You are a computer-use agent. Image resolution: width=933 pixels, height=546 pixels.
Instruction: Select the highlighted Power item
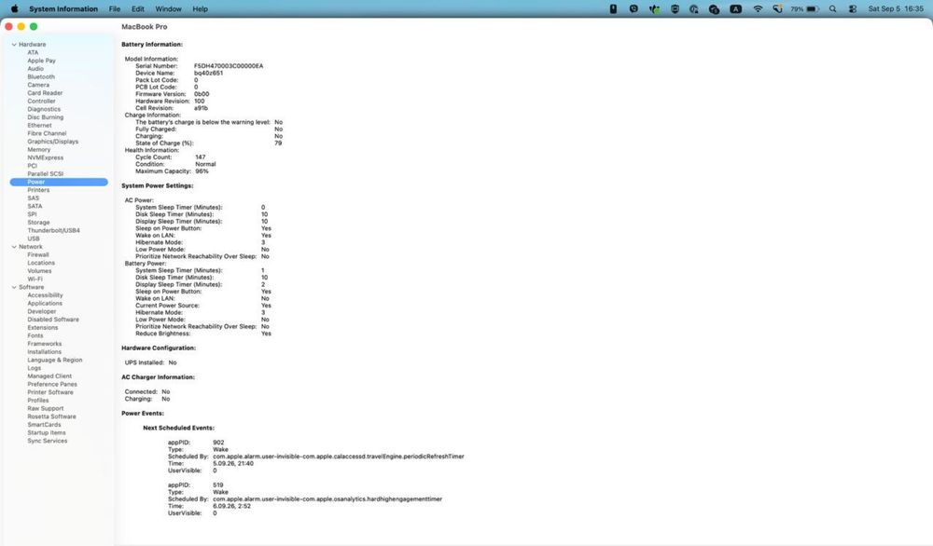click(x=59, y=182)
